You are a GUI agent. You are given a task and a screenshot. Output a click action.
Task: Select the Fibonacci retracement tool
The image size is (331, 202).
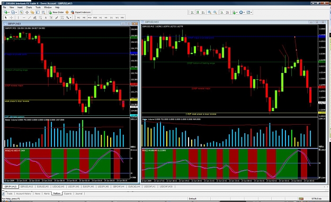40,17
